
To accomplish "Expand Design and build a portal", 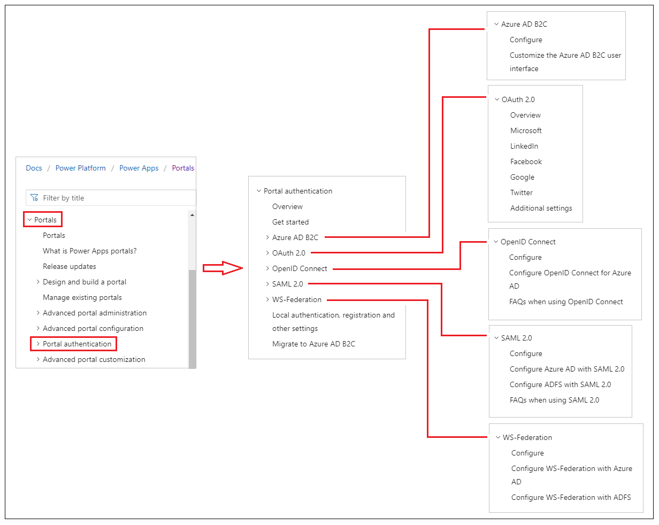I will [x=38, y=282].
